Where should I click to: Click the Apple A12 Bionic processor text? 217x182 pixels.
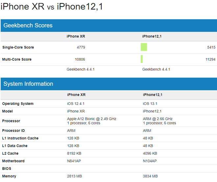[x=91, y=119]
